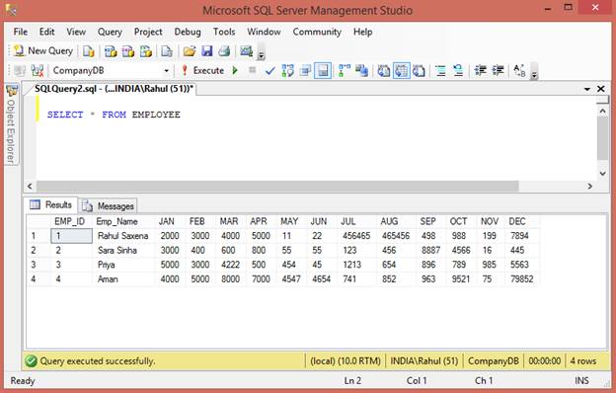Uncomment the selected lines

point(458,71)
